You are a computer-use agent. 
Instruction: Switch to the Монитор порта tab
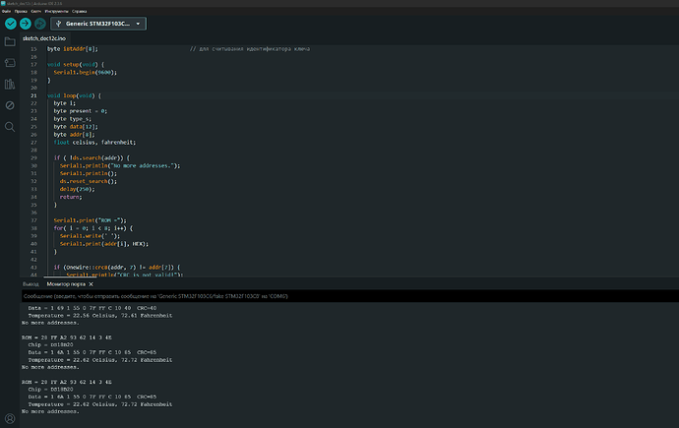(68, 283)
